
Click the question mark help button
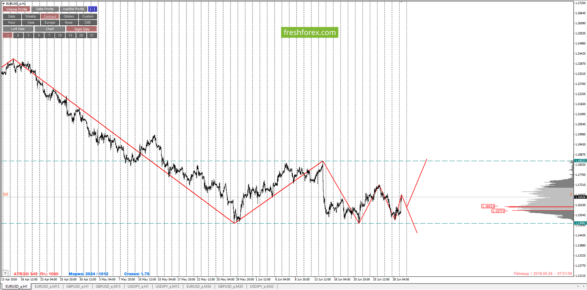pos(5,273)
